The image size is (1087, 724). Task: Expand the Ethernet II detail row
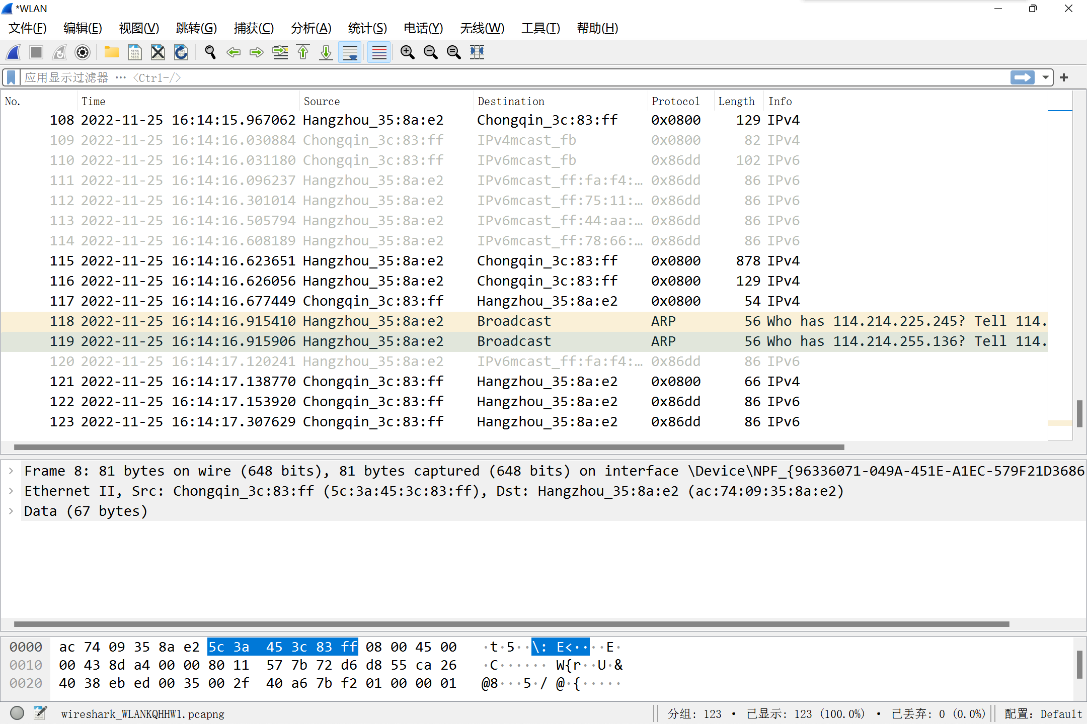[x=11, y=491]
